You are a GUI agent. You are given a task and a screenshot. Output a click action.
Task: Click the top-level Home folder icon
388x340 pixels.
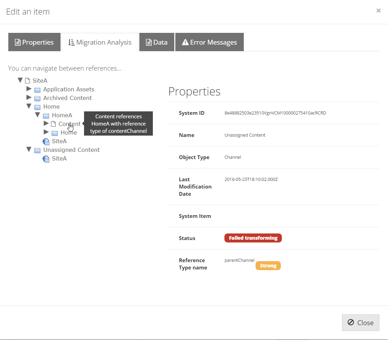point(37,107)
